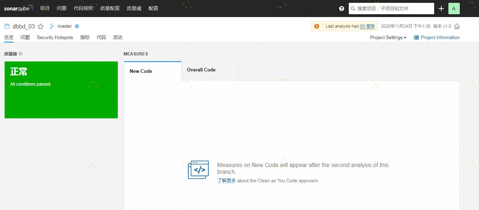Click the project icon before dbbd_03
The height and width of the screenshot is (210, 479).
coord(7,26)
